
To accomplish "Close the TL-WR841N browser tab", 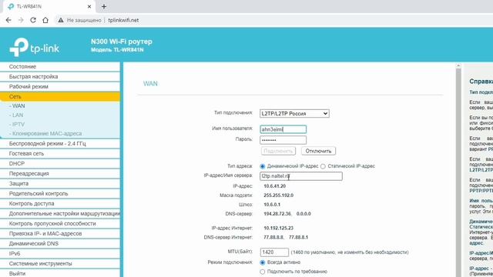I will (89, 6).
